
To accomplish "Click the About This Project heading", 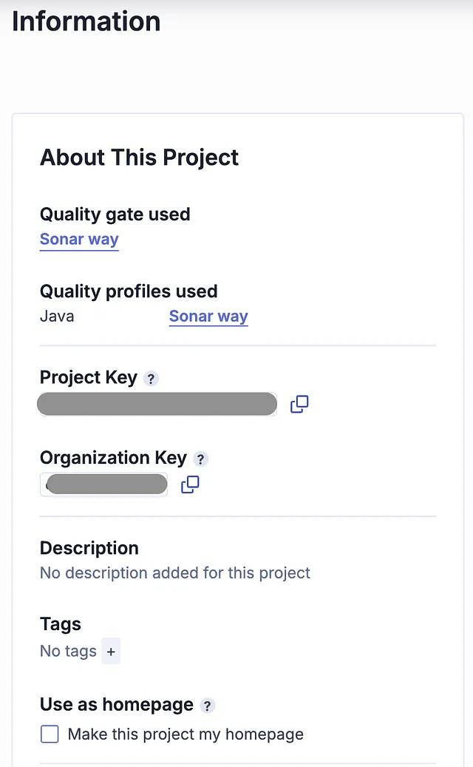I will 139,158.
